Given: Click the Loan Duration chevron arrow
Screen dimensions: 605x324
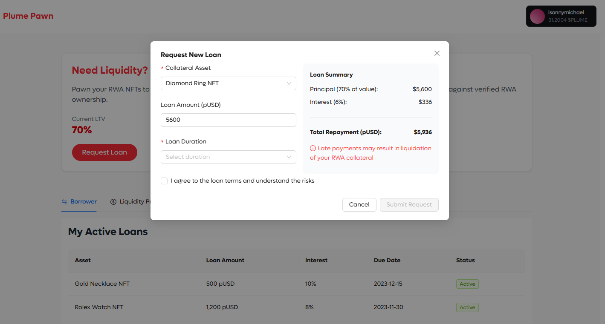Looking at the screenshot, I should (289, 157).
